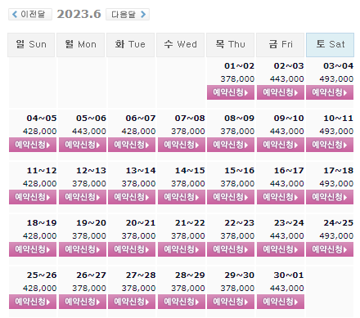
Task: Click the 443,000 price under 05~06
Action: click(x=89, y=132)
